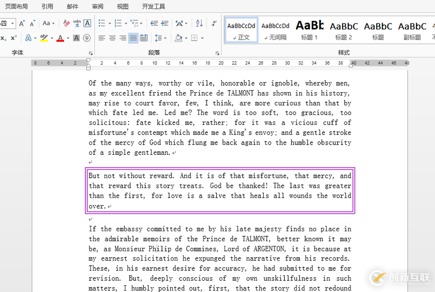
Task: Open the 字体 font dialog launcher
Action: coord(91,53)
